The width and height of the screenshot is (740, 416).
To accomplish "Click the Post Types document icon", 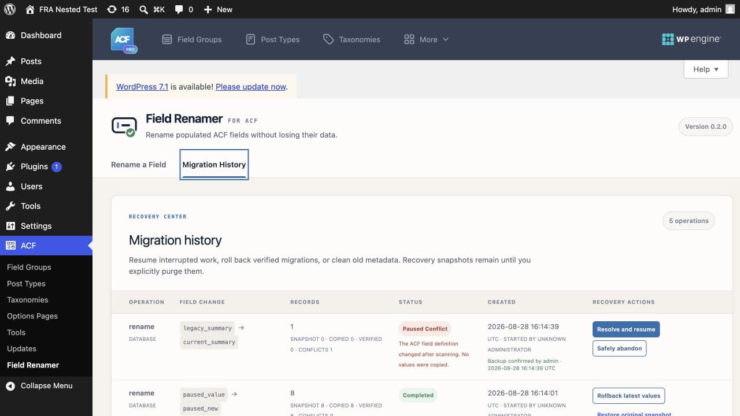I will point(250,39).
